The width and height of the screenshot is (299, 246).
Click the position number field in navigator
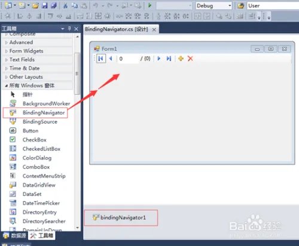[x=129, y=59]
